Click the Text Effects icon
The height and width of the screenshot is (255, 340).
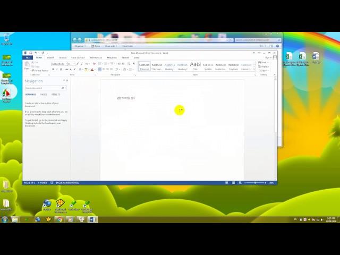click(x=80, y=70)
